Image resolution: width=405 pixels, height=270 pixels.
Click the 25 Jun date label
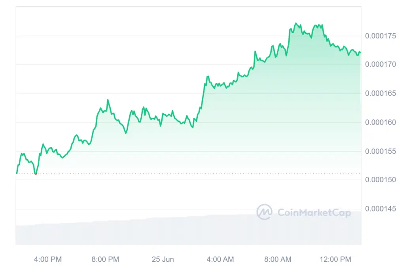(163, 259)
